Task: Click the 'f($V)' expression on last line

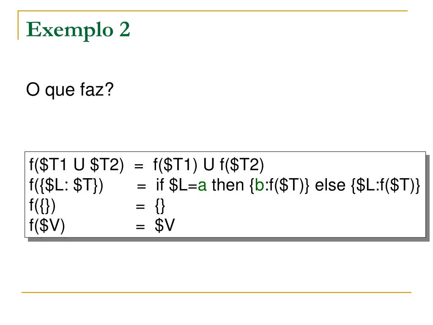Action: 47,226
